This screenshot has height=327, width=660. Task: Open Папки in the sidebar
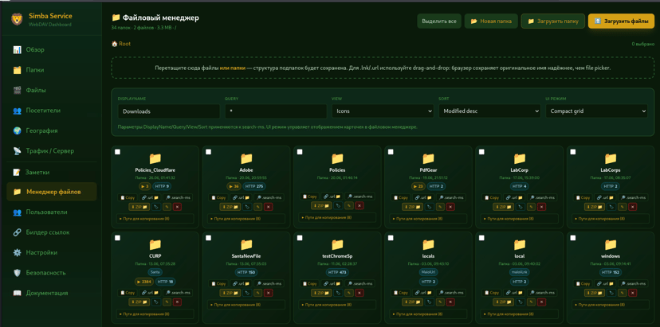pyautogui.click(x=52, y=70)
